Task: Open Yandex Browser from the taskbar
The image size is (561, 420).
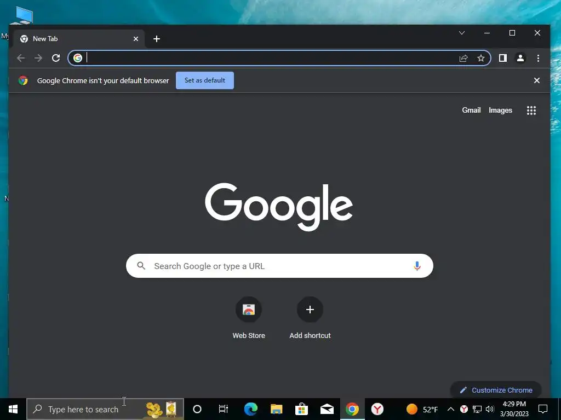Action: pyautogui.click(x=377, y=409)
